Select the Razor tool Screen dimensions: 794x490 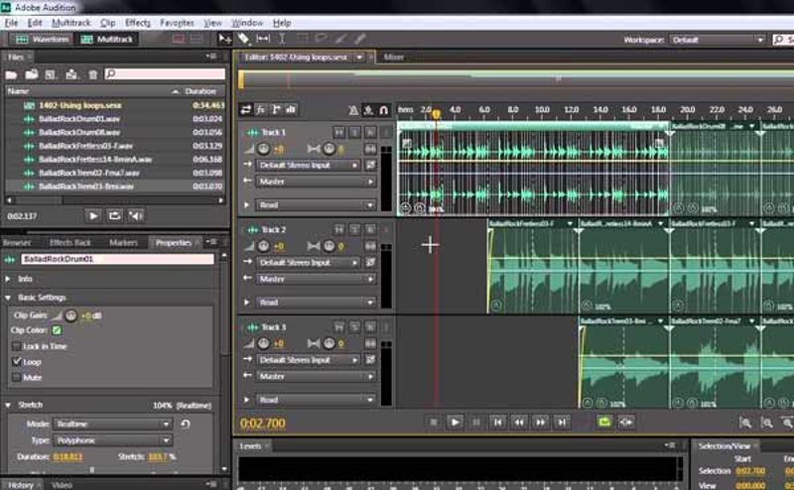[243, 39]
